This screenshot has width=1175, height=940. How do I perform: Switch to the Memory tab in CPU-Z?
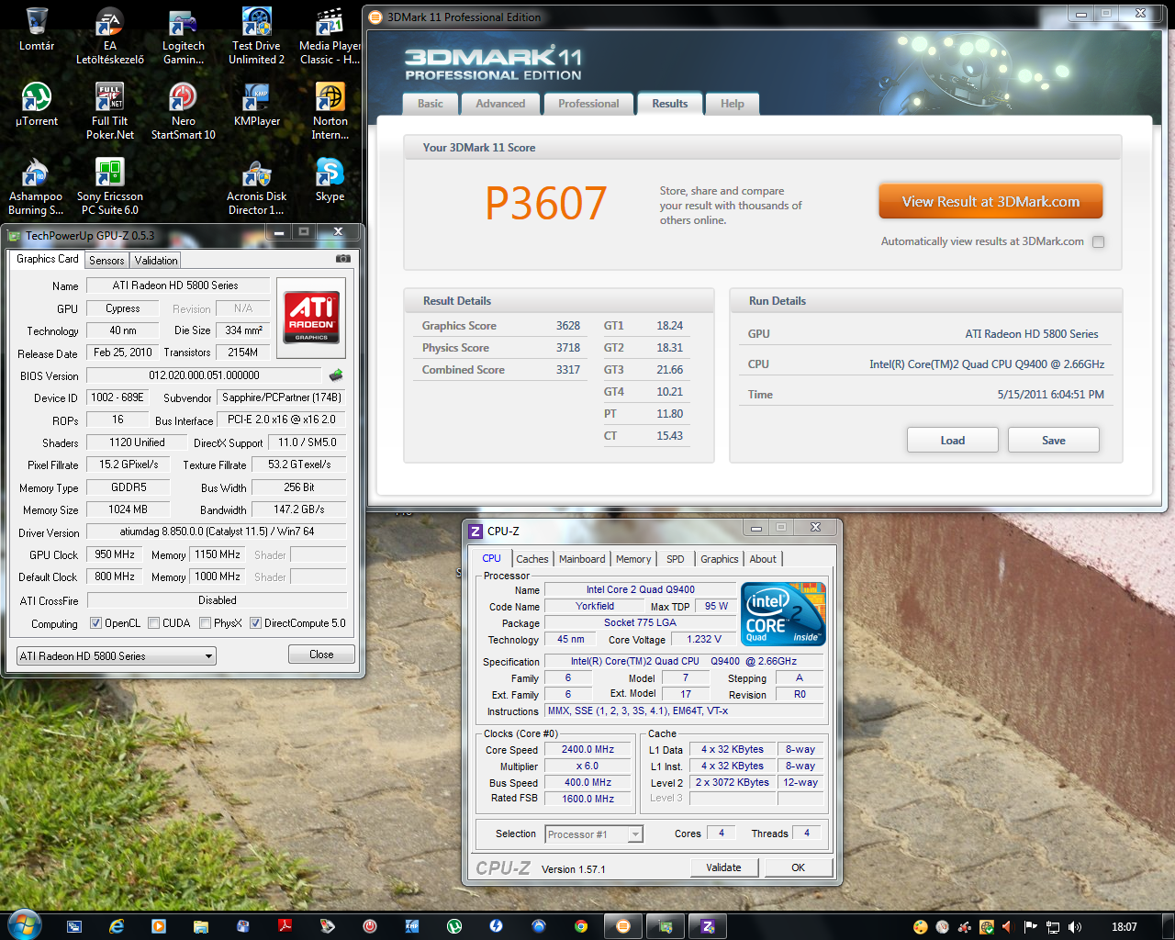(633, 559)
